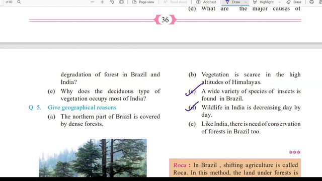Fit page to window icon
Image resolution: width=322 pixels, height=181 pixels.
click(x=122, y=2)
